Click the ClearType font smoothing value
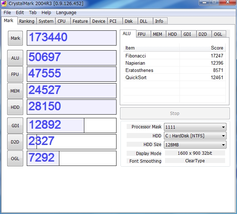Screen dimensions: 237x214 [195, 161]
